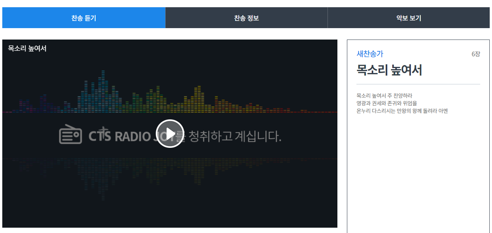Click the 6장 chapter label

[x=476, y=54]
